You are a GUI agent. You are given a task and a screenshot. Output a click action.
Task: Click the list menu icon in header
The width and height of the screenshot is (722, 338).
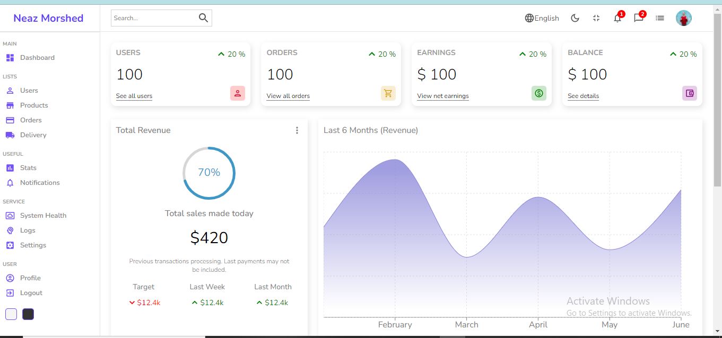(659, 18)
